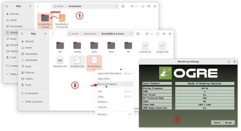Choose Open With Text Editor from context menu
The height and width of the screenshot is (131, 241).
point(115,74)
